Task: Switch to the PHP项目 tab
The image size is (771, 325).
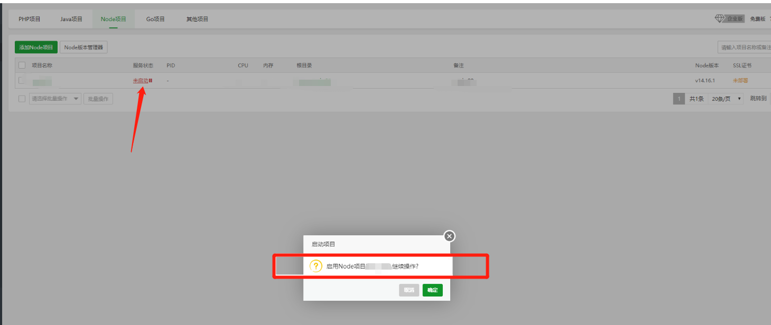Action: pos(30,19)
